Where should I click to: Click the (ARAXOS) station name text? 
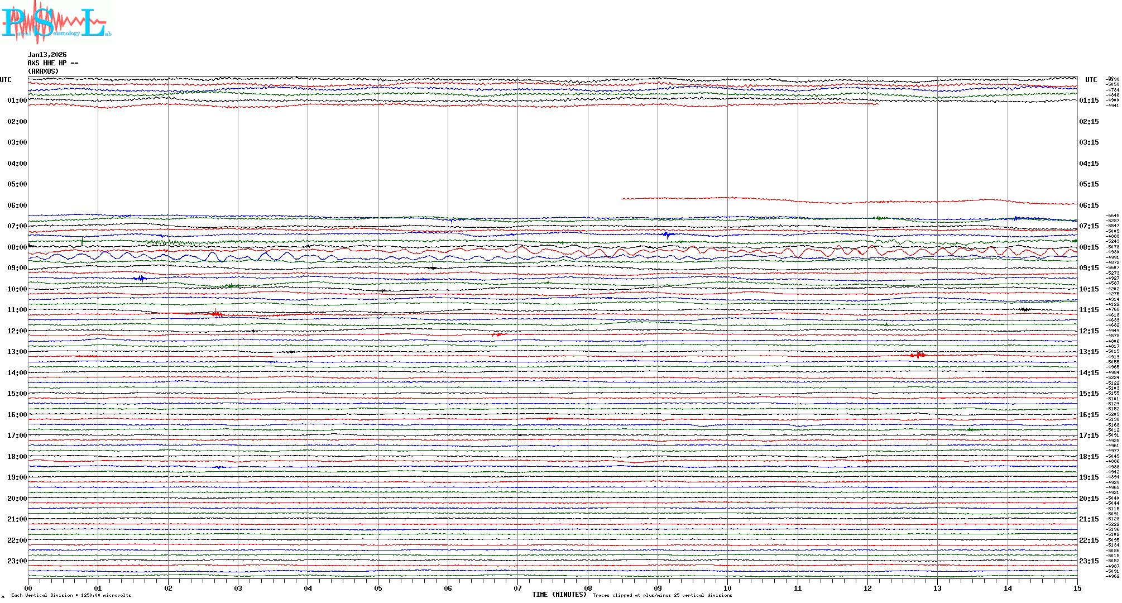click(43, 71)
